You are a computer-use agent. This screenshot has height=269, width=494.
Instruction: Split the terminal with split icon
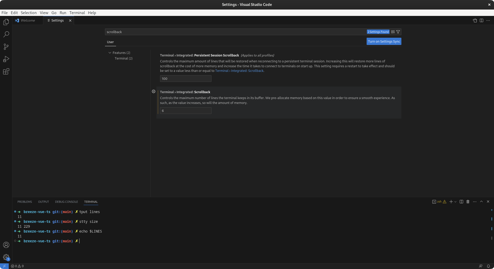point(461,202)
